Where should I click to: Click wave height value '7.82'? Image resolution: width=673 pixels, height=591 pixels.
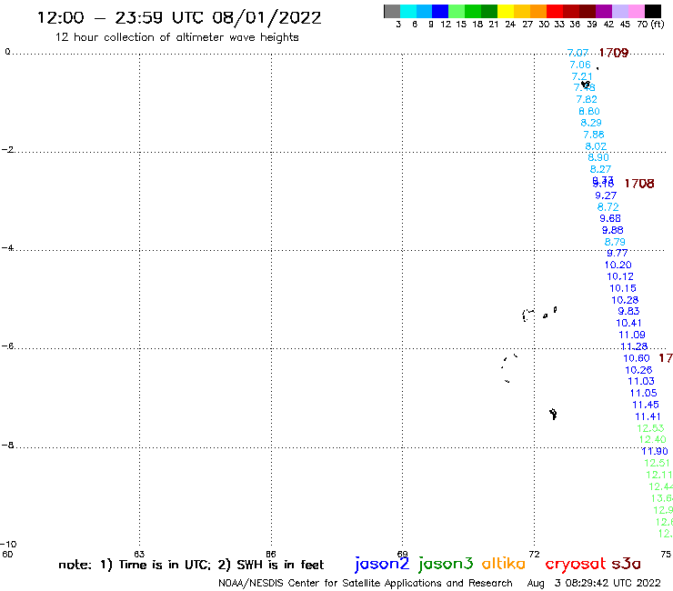587,99
